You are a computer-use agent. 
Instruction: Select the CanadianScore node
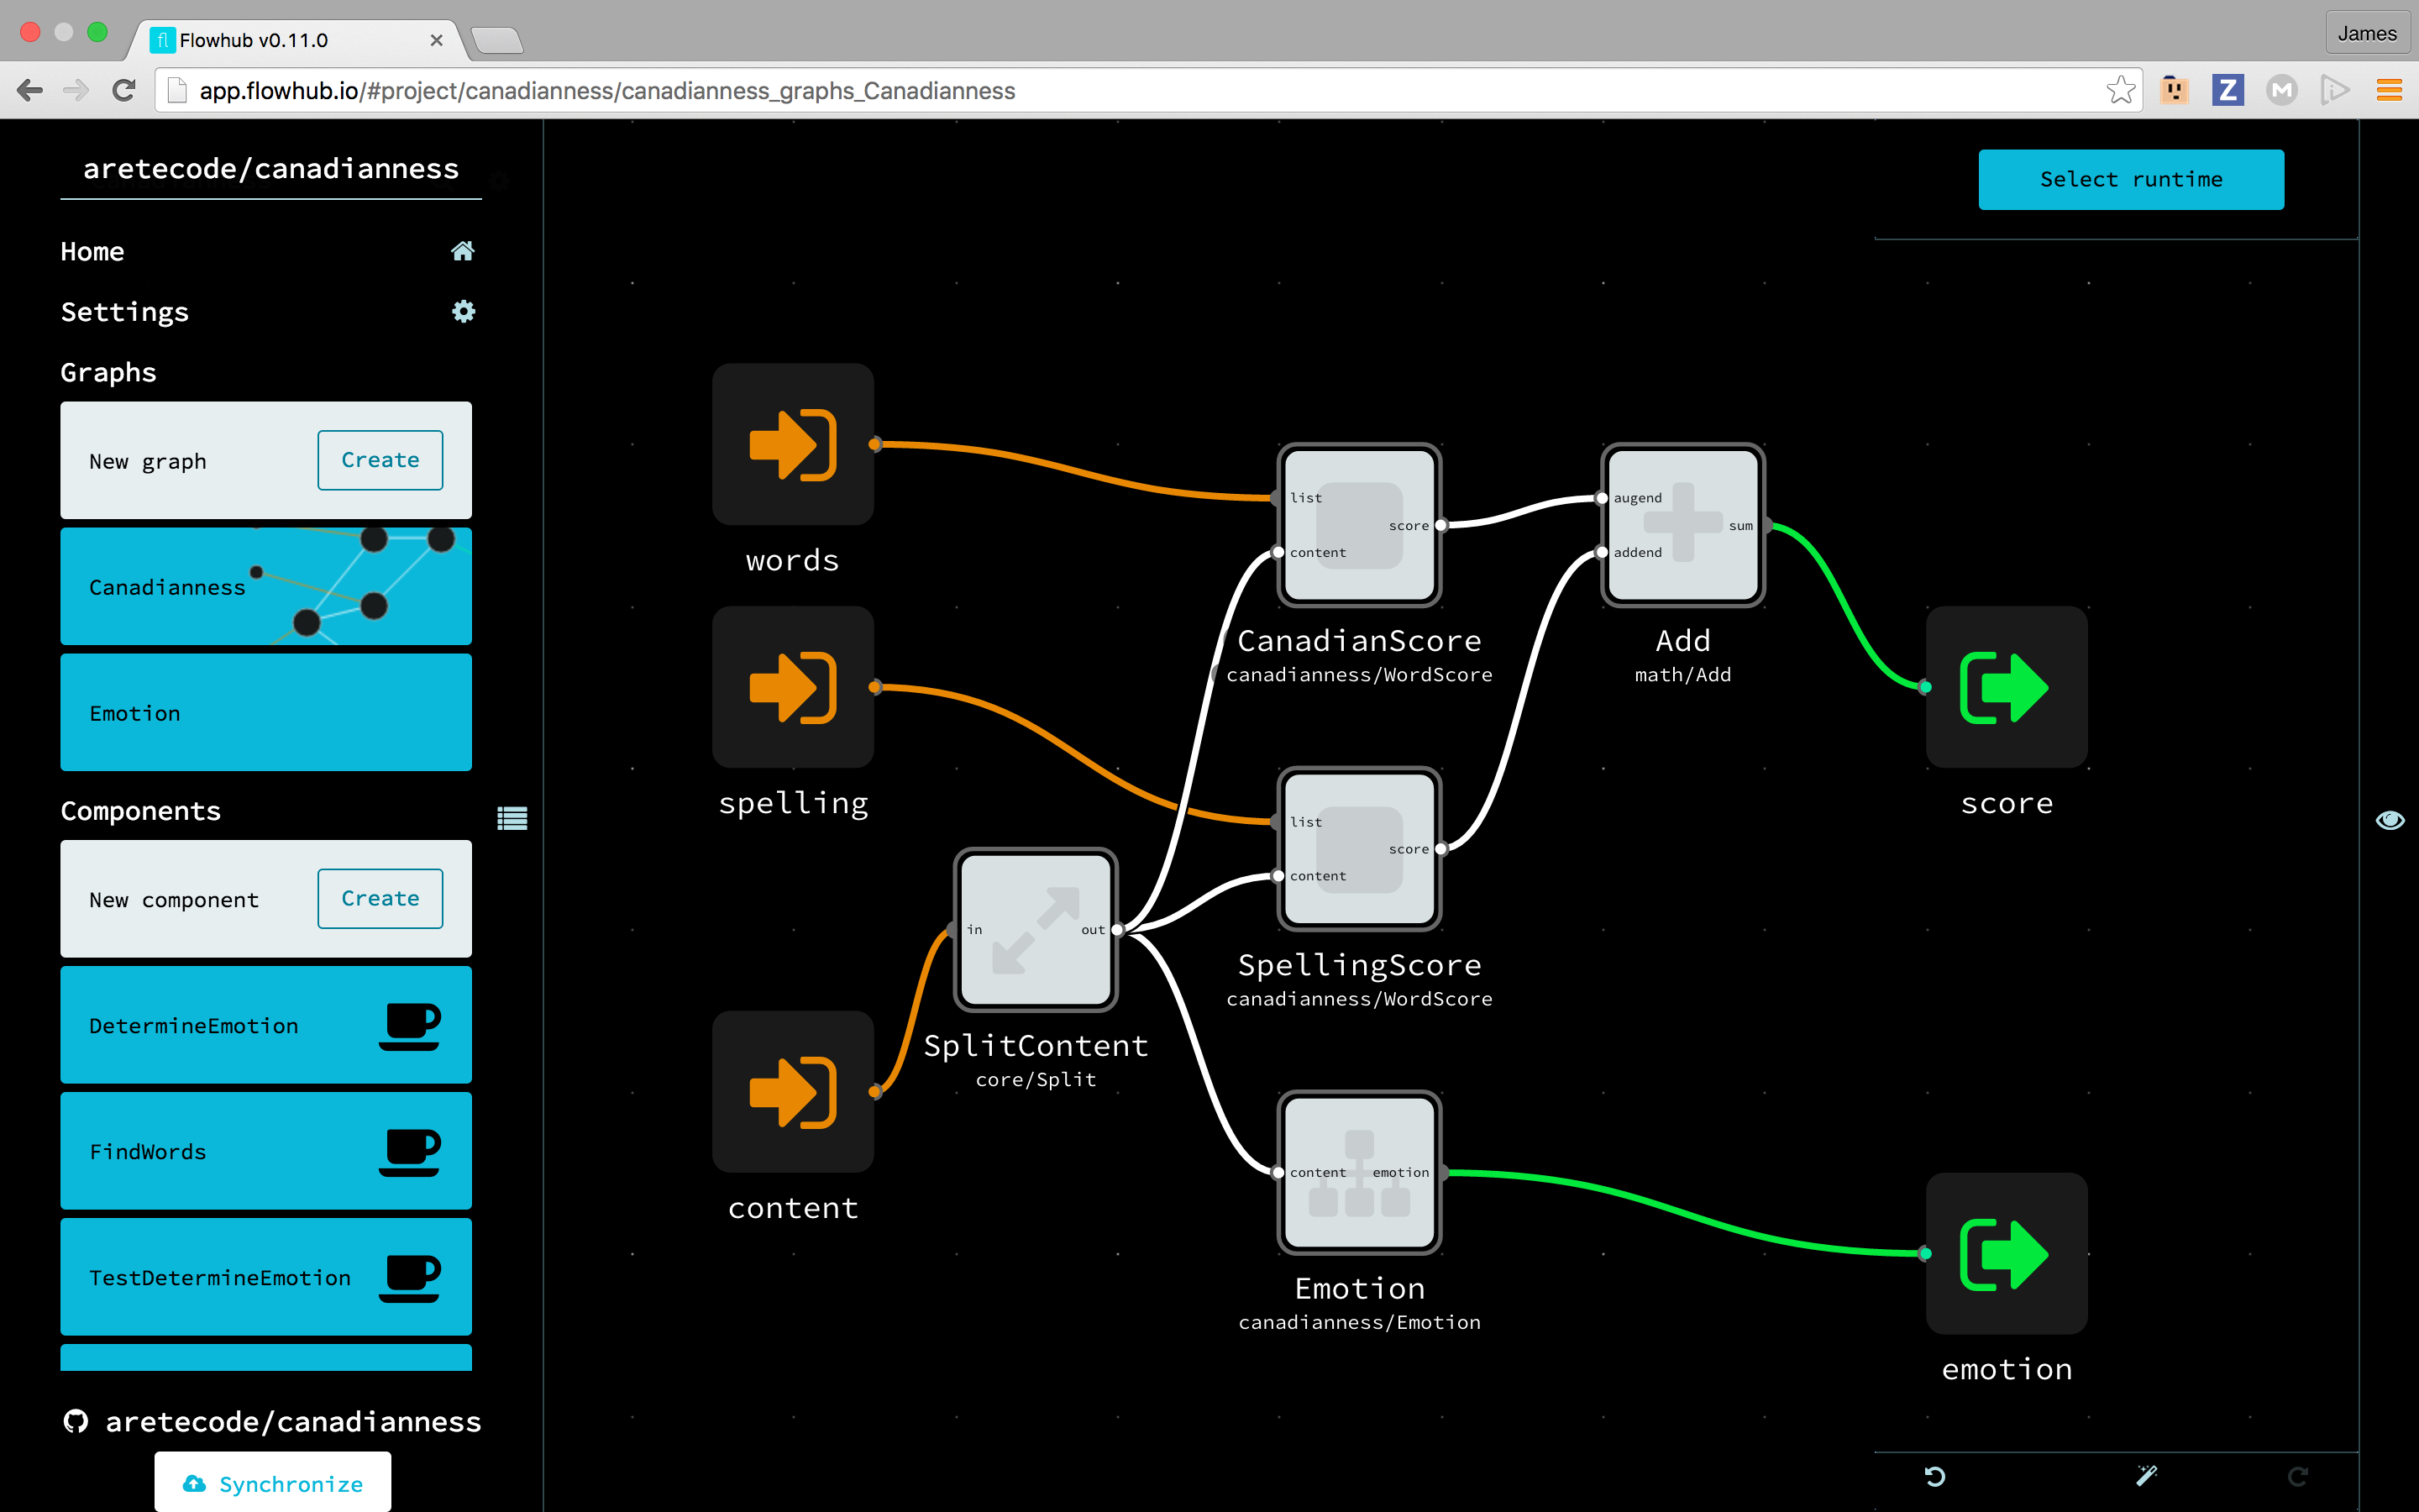click(1360, 525)
